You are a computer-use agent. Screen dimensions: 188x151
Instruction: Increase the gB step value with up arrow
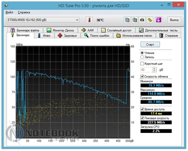tap(154, 68)
